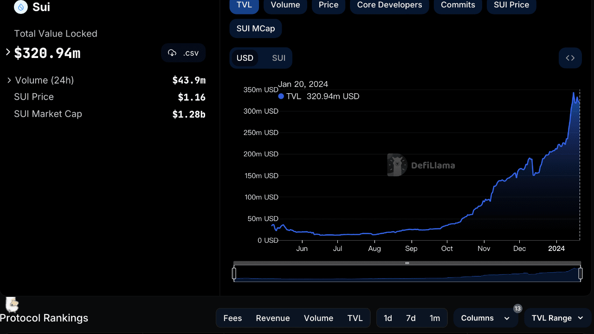Click the 1d period button
Viewport: 594px width, 334px height.
pos(388,318)
